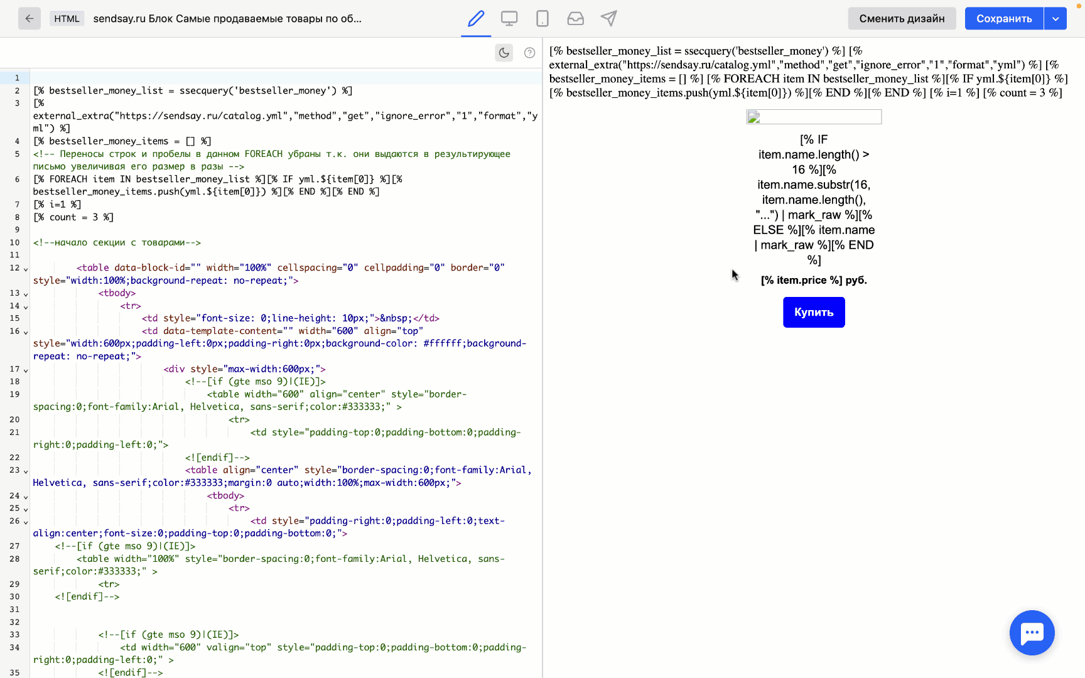This screenshot has height=678, width=1085.
Task: Collapse code fold arrow on line 17
Action: tap(26, 370)
